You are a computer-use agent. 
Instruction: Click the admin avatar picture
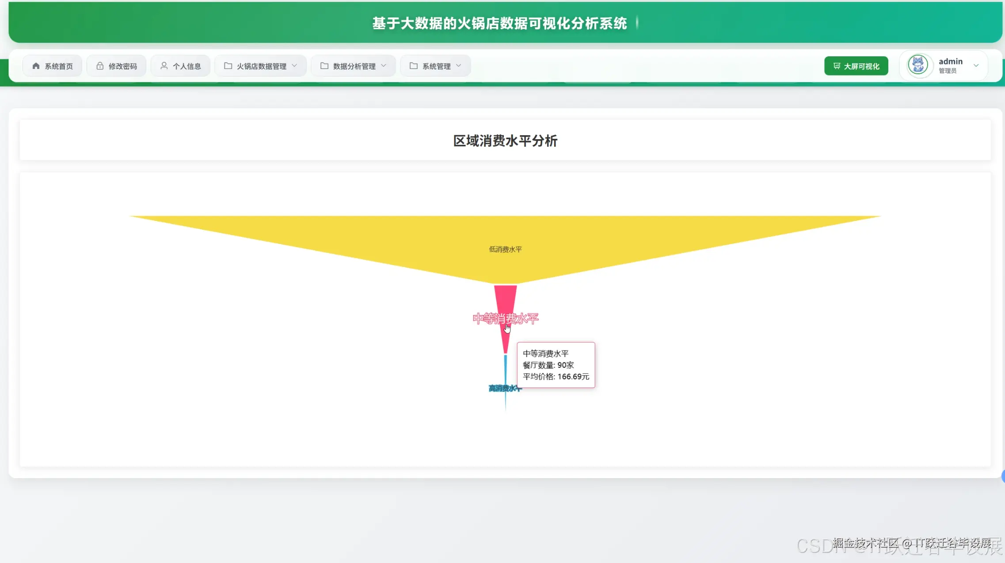pos(918,65)
